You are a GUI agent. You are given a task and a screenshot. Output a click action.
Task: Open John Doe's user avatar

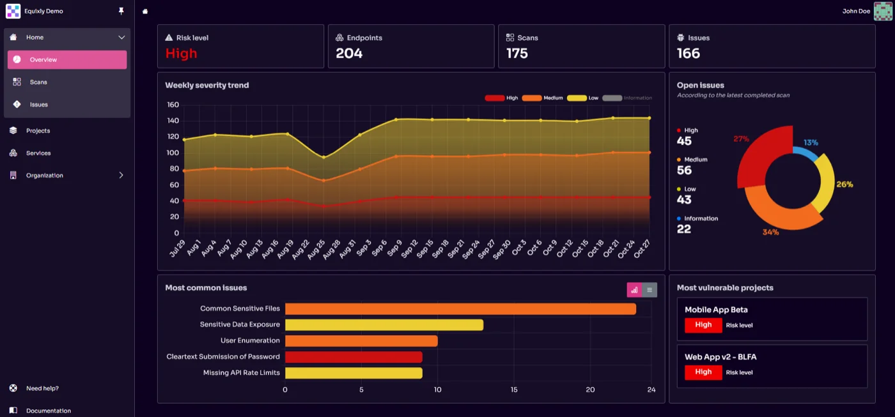pos(883,11)
